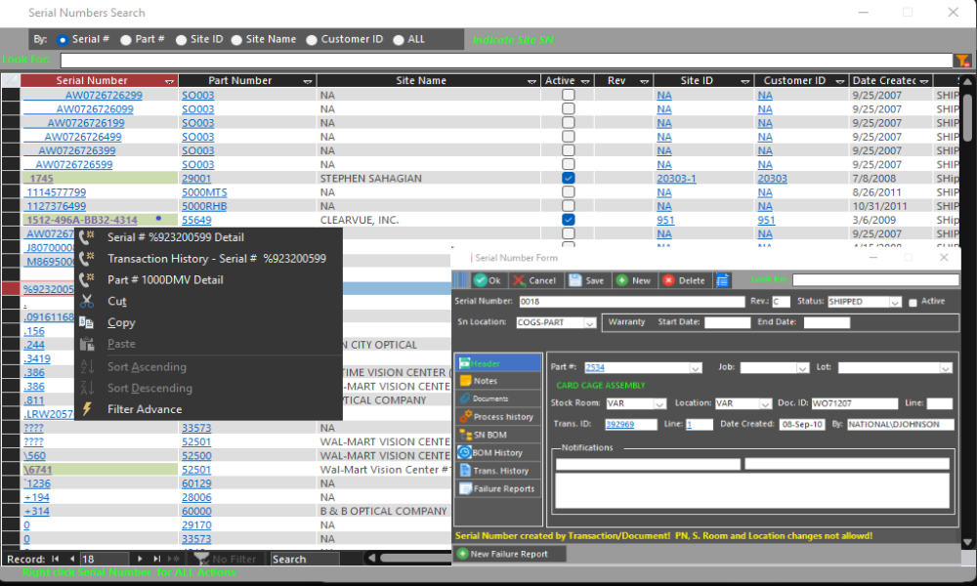
Task: Open the Serial Number column filter arrow
Action: coord(170,81)
